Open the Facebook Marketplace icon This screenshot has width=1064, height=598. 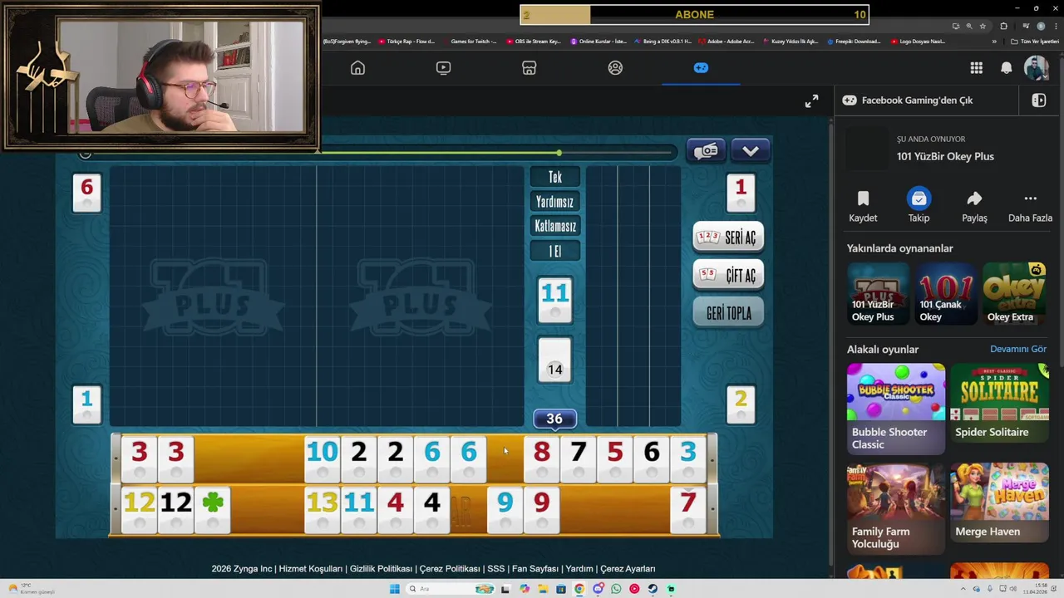529,68
